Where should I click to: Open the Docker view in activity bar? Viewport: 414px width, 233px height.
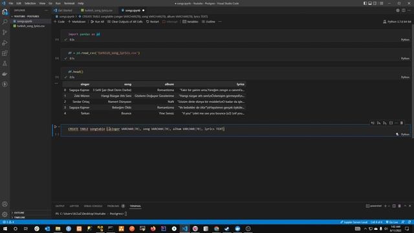click(x=5, y=74)
